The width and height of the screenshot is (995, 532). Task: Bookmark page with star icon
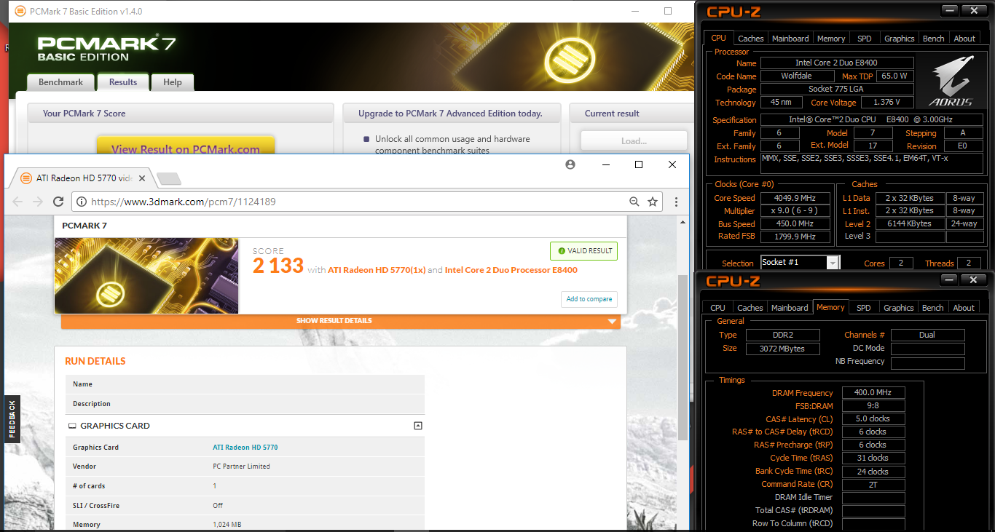653,202
